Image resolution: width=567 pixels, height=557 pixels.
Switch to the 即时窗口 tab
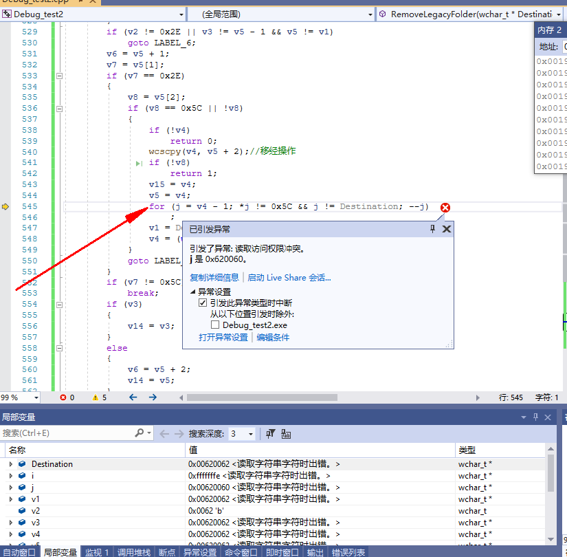(x=282, y=552)
